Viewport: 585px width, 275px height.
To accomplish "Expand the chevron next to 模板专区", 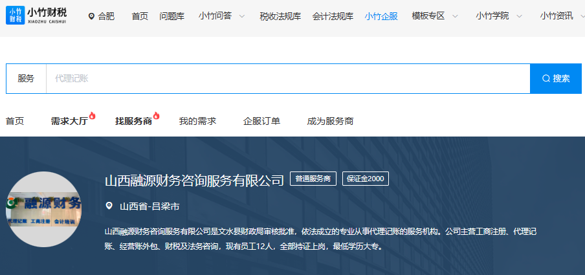I will (x=455, y=16).
